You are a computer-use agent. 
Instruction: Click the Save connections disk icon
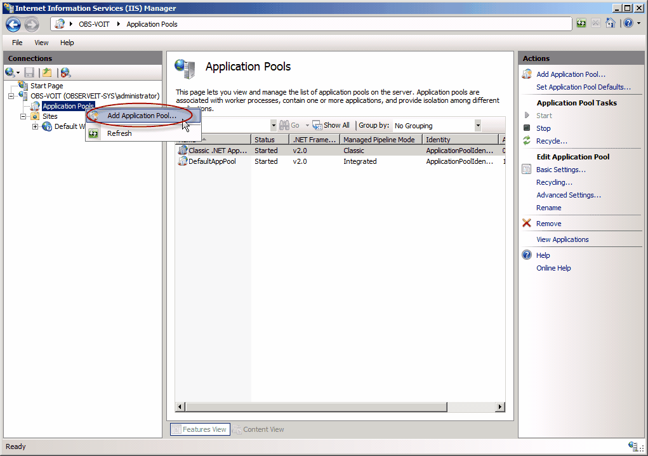pos(29,72)
